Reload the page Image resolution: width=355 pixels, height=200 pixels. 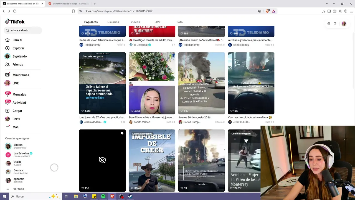coord(15,11)
